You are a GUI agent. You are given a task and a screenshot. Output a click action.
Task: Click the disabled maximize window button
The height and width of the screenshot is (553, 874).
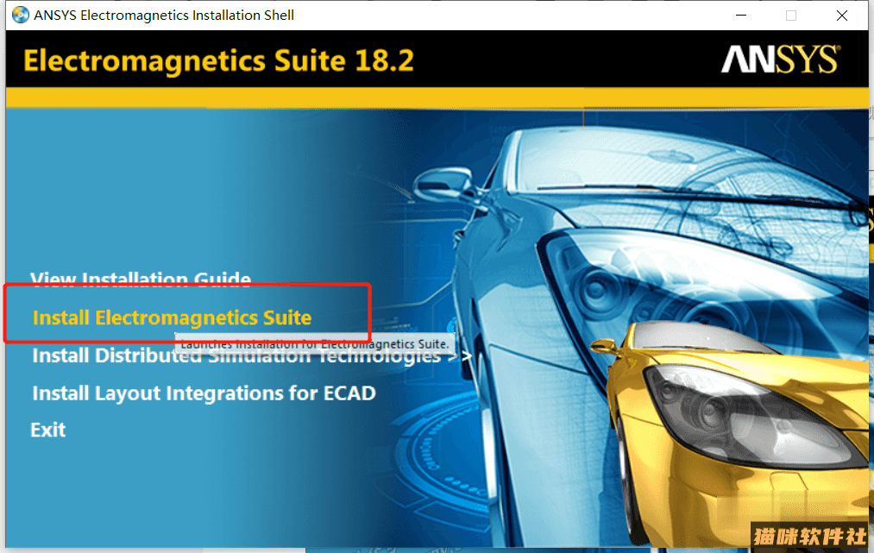tap(791, 15)
